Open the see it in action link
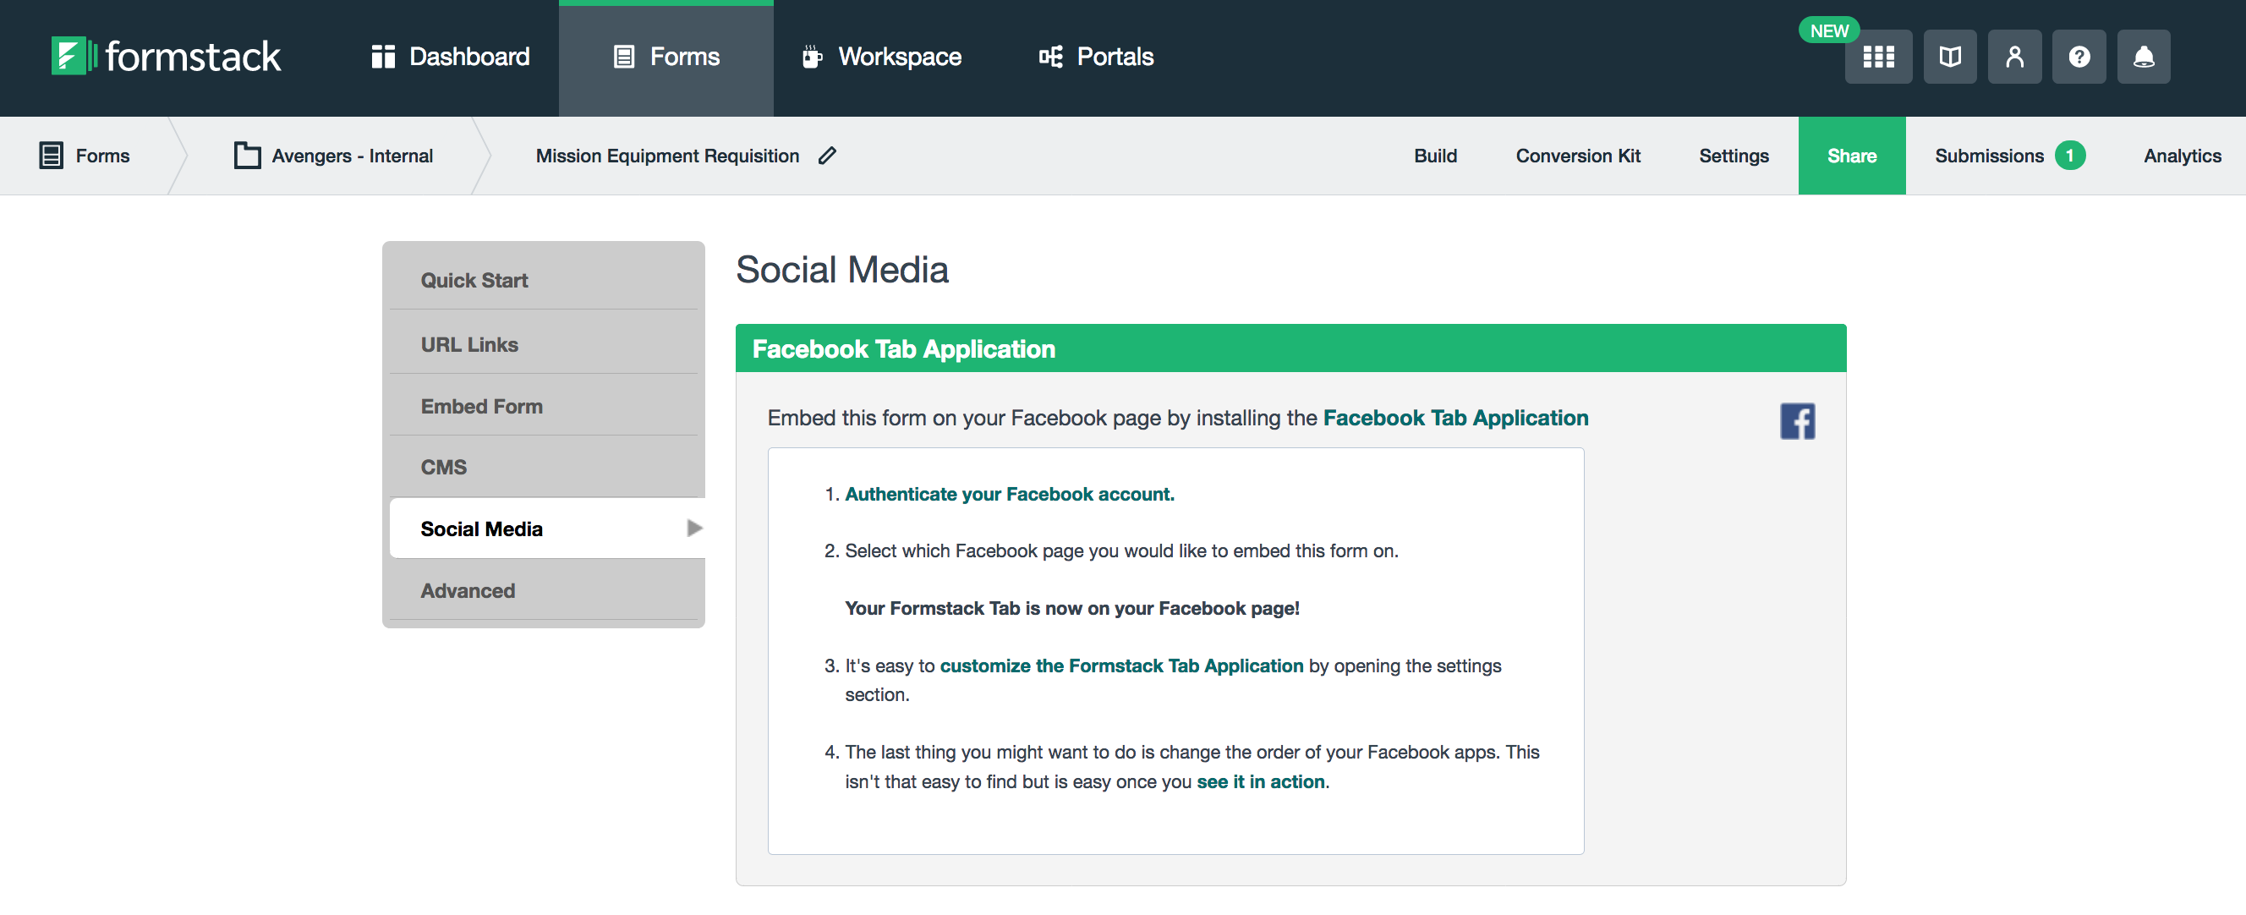 [1260, 781]
